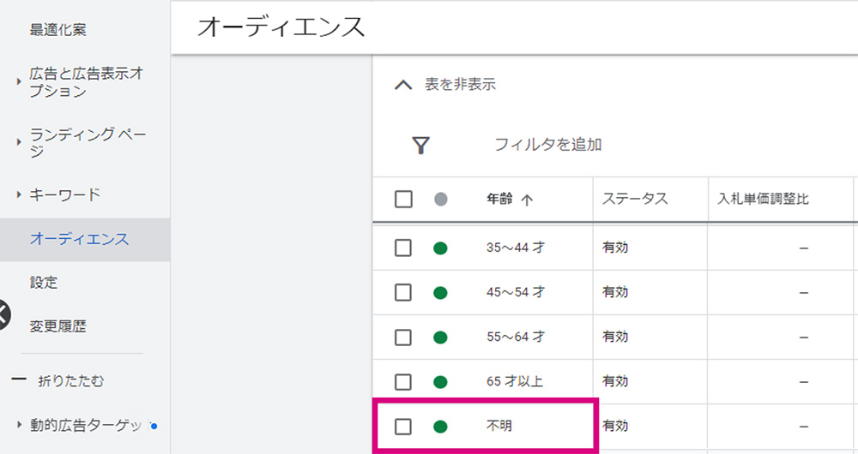Collapse table using 表を非表示 chevron
Screen dimensions: 858x454
pyautogui.click(x=403, y=85)
